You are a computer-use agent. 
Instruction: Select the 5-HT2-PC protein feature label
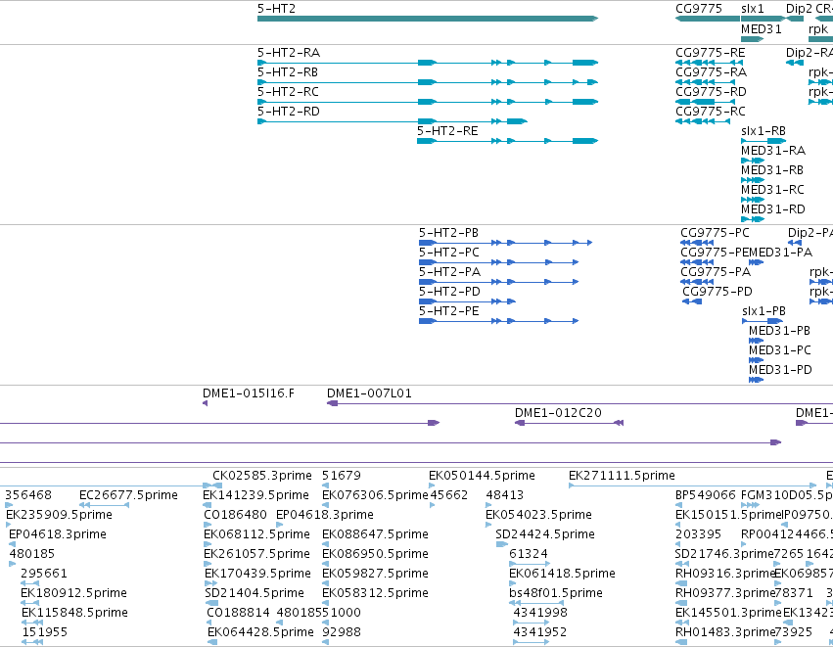[x=449, y=253]
